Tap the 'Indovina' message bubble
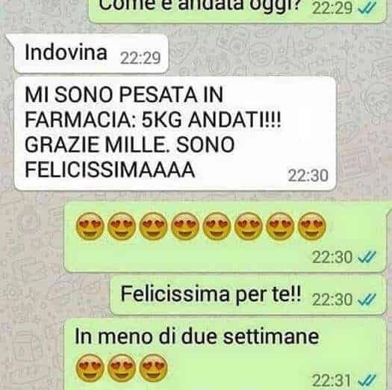The height and width of the screenshot is (390, 392). pos(91,54)
